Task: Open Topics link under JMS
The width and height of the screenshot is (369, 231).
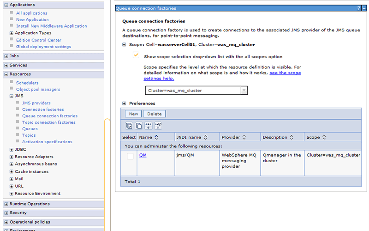Action: coord(29,135)
